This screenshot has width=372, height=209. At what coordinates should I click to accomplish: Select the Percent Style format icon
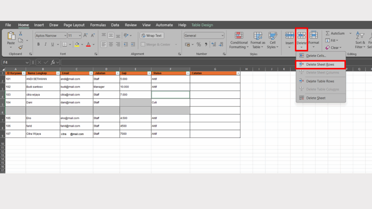(198, 44)
